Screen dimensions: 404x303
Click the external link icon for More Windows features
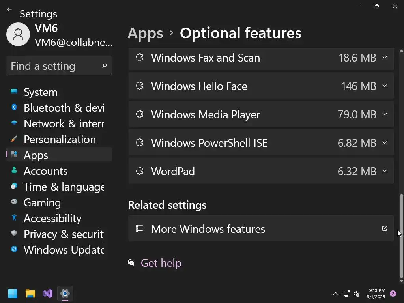(x=384, y=229)
